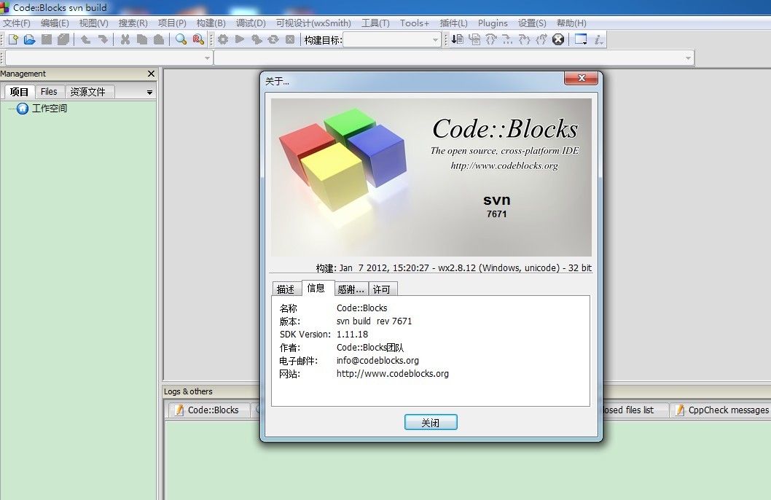Switch to the 描述 tab in About dialog
Viewport: 771px width, 500px height.
tap(286, 289)
